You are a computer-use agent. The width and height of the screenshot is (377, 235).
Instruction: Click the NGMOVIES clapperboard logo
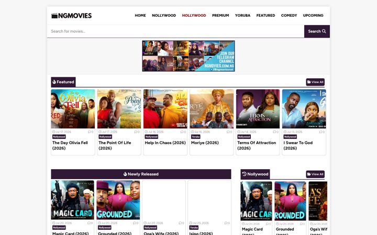(71, 16)
